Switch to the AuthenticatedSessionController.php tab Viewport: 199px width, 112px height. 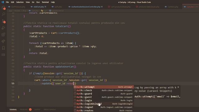click(86, 7)
